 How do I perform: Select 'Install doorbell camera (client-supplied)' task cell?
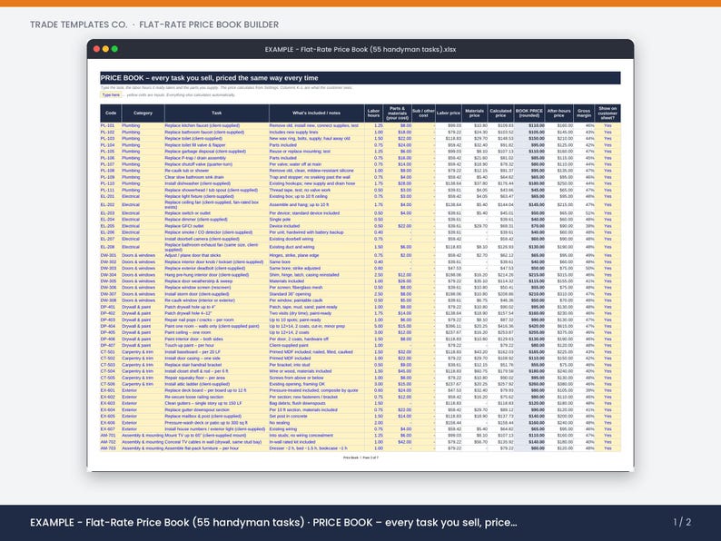tap(217, 239)
